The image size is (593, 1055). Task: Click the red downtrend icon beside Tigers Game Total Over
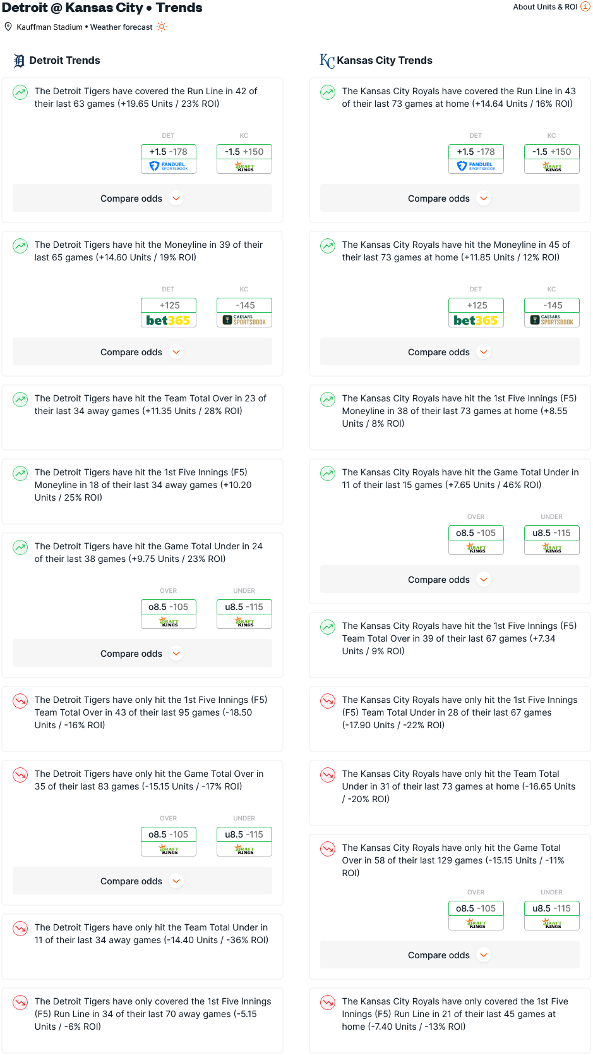pyautogui.click(x=20, y=775)
